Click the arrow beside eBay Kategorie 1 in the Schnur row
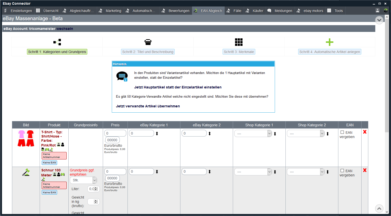 pyautogui.click(x=157, y=172)
